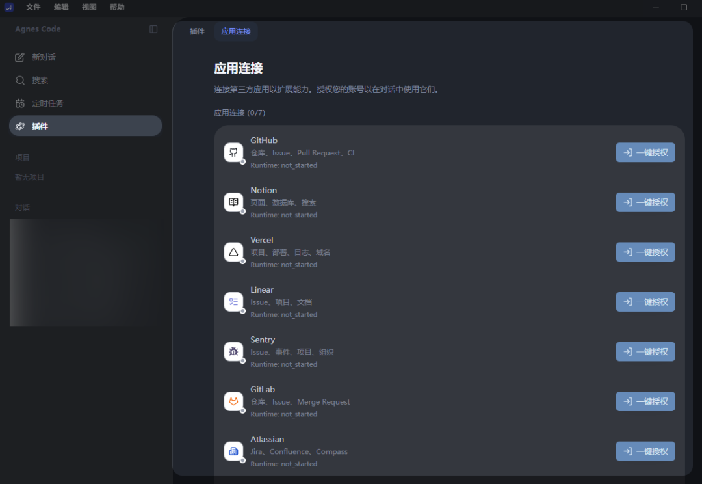This screenshot has width=702, height=484.
Task: Open the 帮助 menu
Action: point(117,7)
